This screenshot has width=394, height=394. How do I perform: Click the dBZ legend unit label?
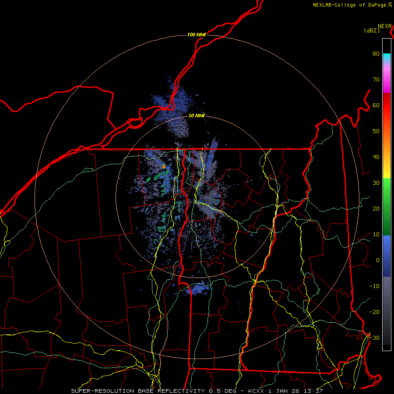(372, 31)
